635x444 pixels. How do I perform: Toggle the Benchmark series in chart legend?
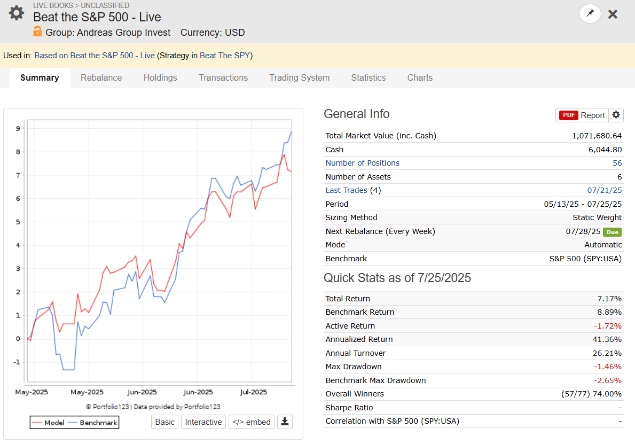tap(93, 423)
